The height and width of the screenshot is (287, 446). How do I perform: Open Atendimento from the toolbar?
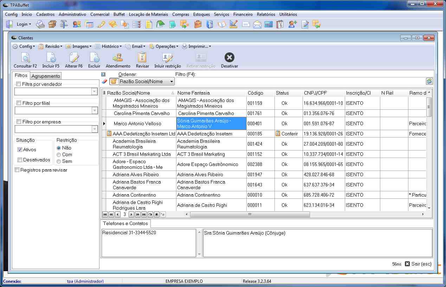tap(118, 58)
